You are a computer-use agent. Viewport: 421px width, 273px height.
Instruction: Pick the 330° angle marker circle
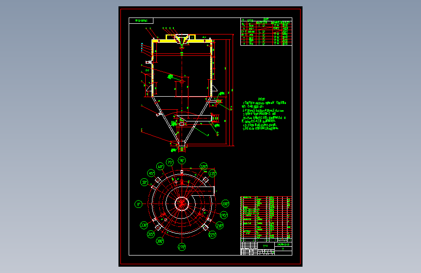coord(144,225)
